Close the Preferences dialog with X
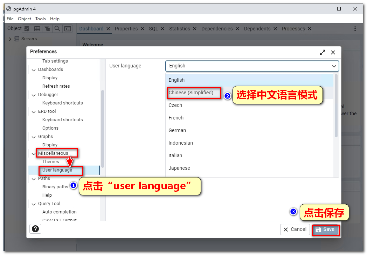Screen dimensions: 367x255 click(333, 52)
